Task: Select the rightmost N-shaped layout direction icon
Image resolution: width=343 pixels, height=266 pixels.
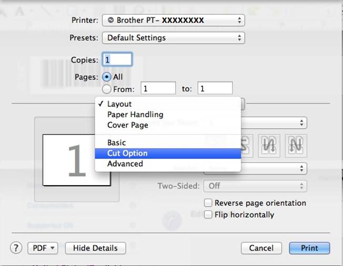Action: click(297, 145)
